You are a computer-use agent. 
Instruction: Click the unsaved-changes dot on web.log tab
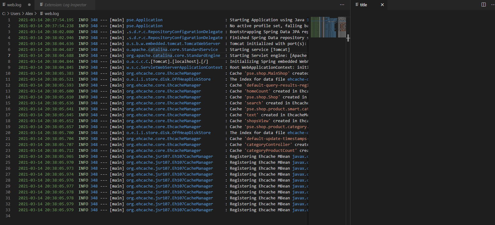tap(29, 5)
